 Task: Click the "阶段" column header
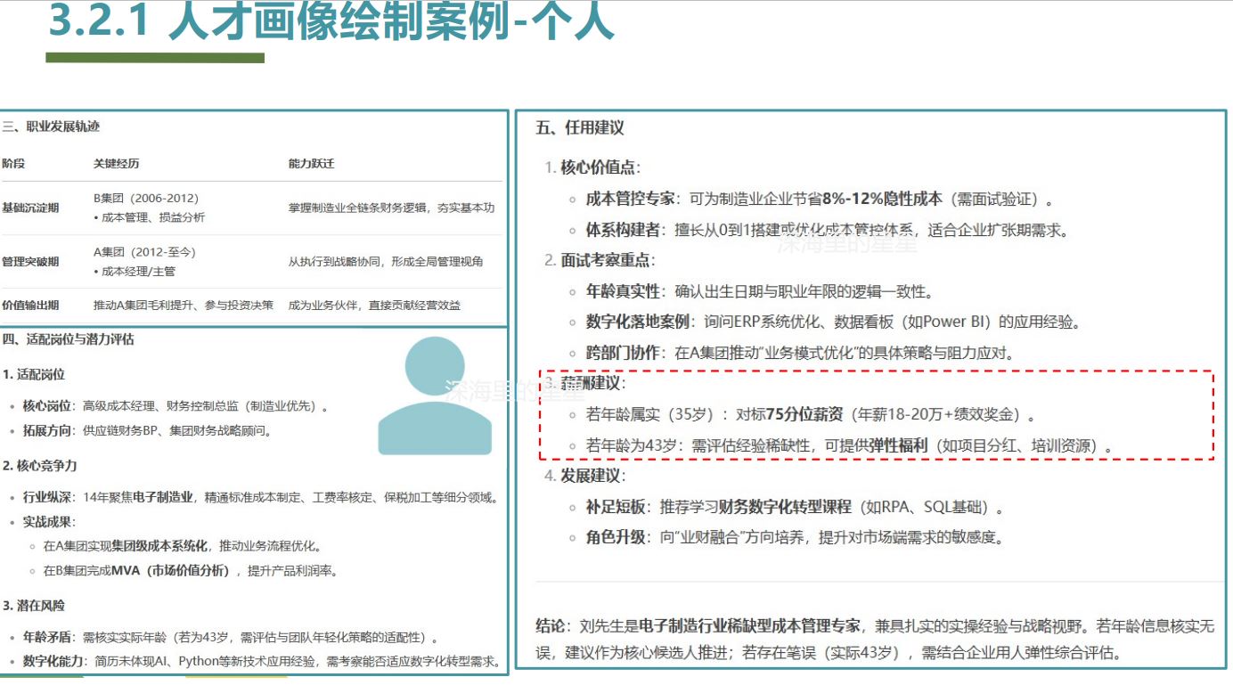(13, 164)
